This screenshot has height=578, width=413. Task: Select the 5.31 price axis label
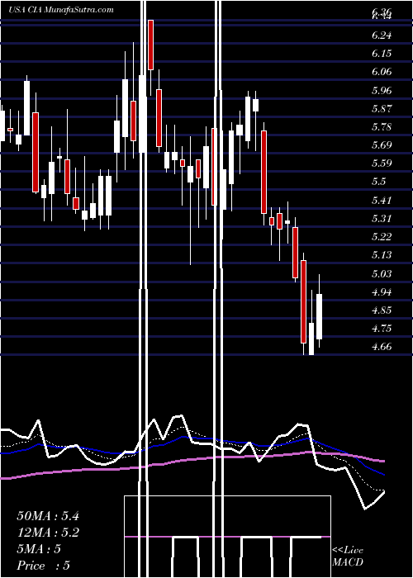coord(382,219)
